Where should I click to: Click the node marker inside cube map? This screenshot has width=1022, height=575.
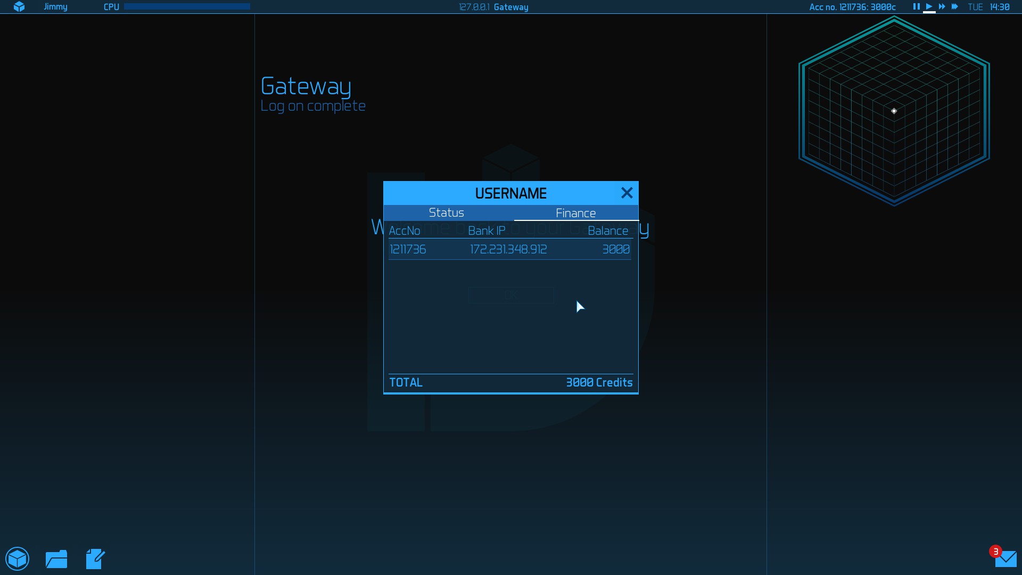[x=894, y=111]
